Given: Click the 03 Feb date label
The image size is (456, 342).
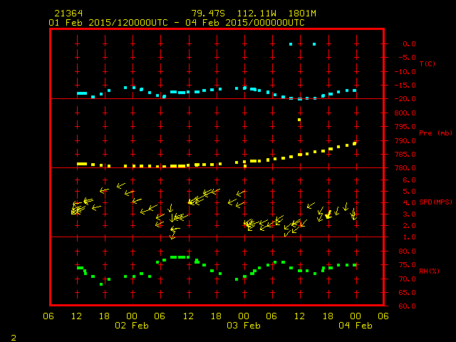Looking at the screenshot, I should [244, 326].
